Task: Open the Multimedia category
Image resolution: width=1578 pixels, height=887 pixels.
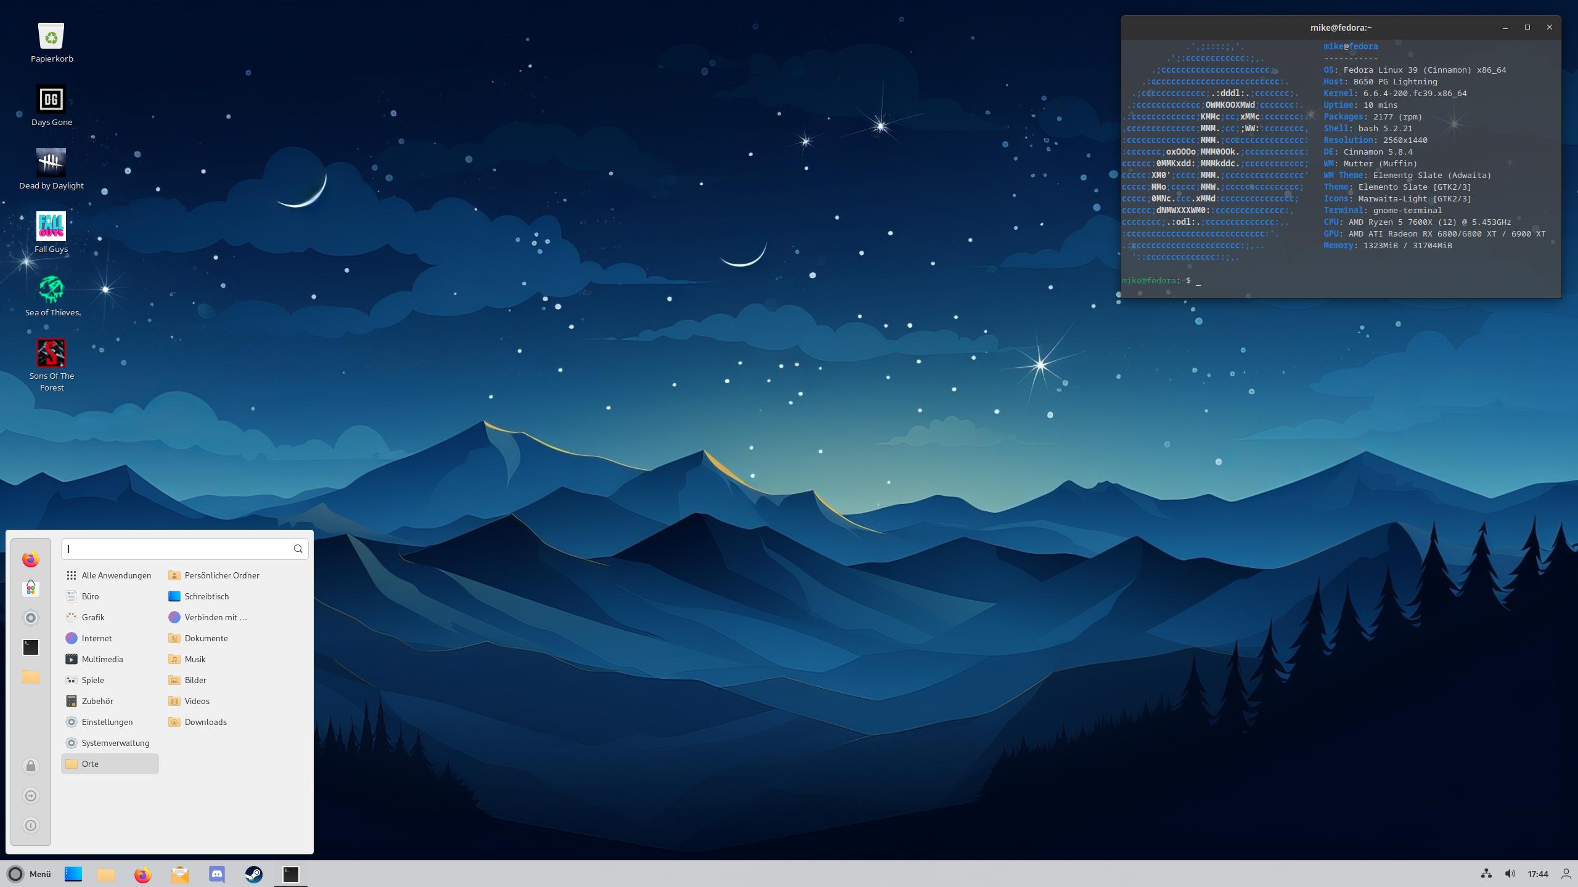Action: pos(102,659)
